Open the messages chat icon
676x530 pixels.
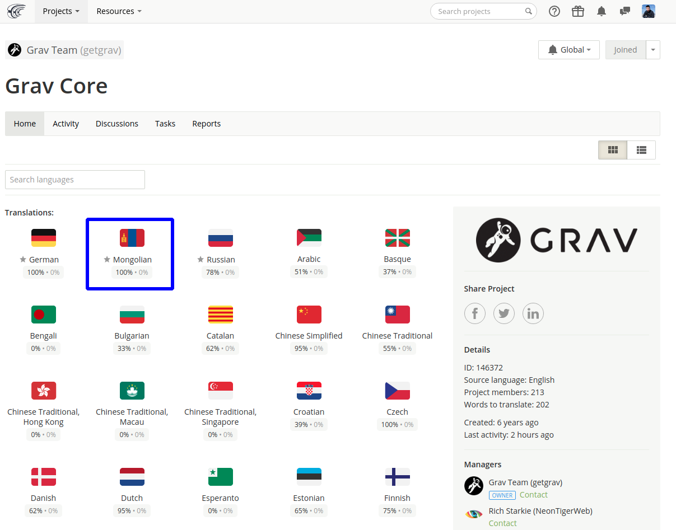(625, 11)
